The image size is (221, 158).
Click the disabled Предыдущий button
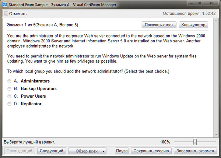pyautogui.click(x=20, y=151)
